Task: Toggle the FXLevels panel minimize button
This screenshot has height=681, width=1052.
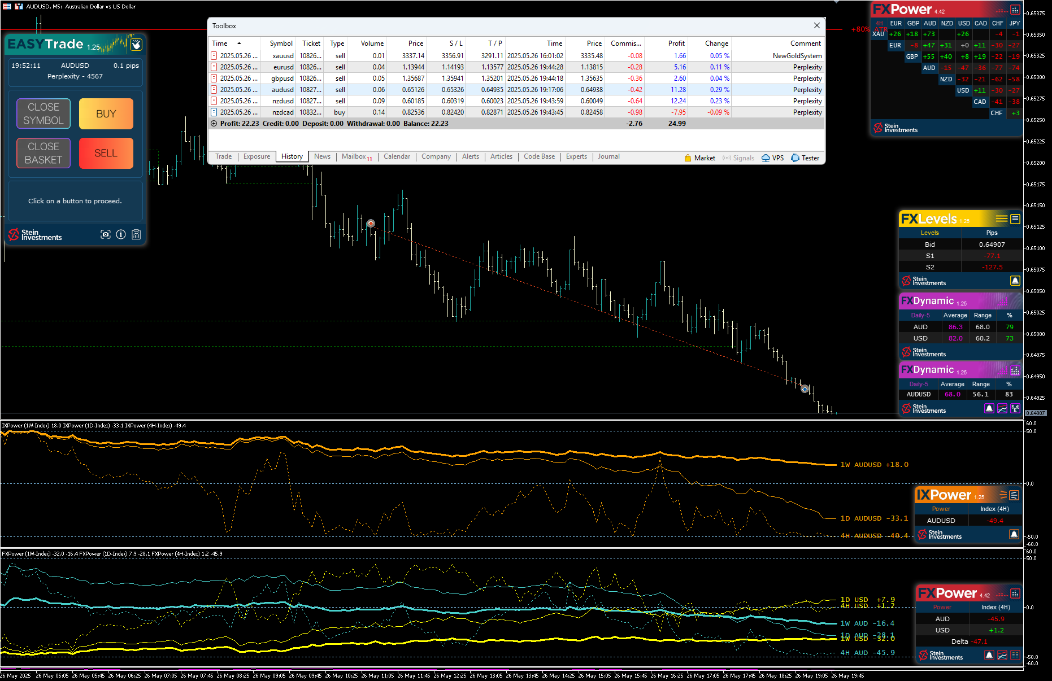Action: (x=1015, y=219)
